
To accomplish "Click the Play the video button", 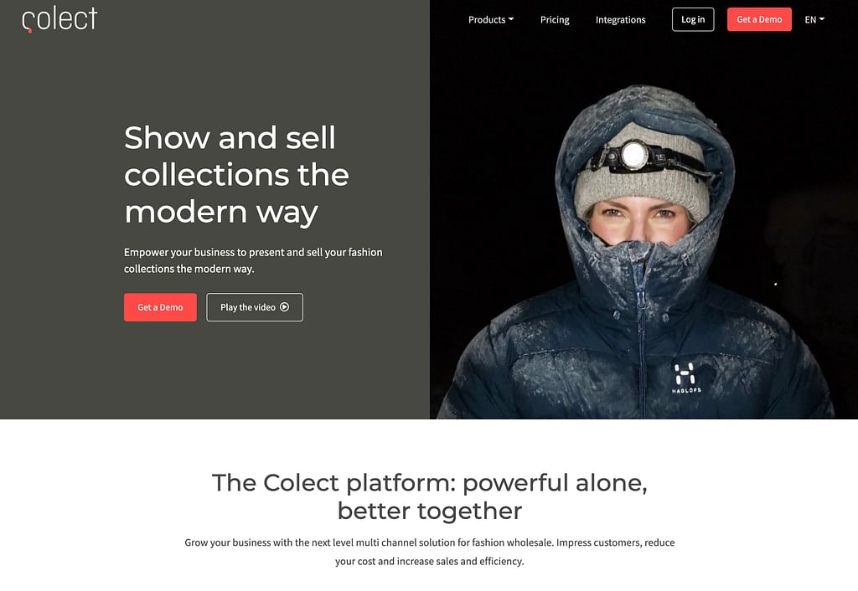I will pos(255,307).
